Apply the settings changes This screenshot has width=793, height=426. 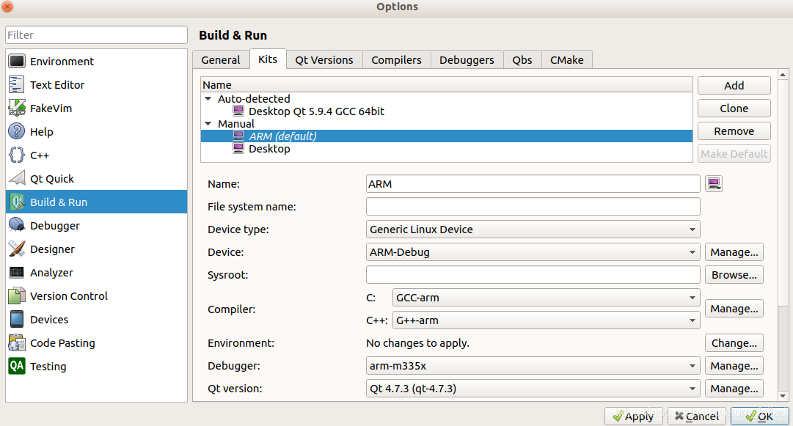coord(635,416)
